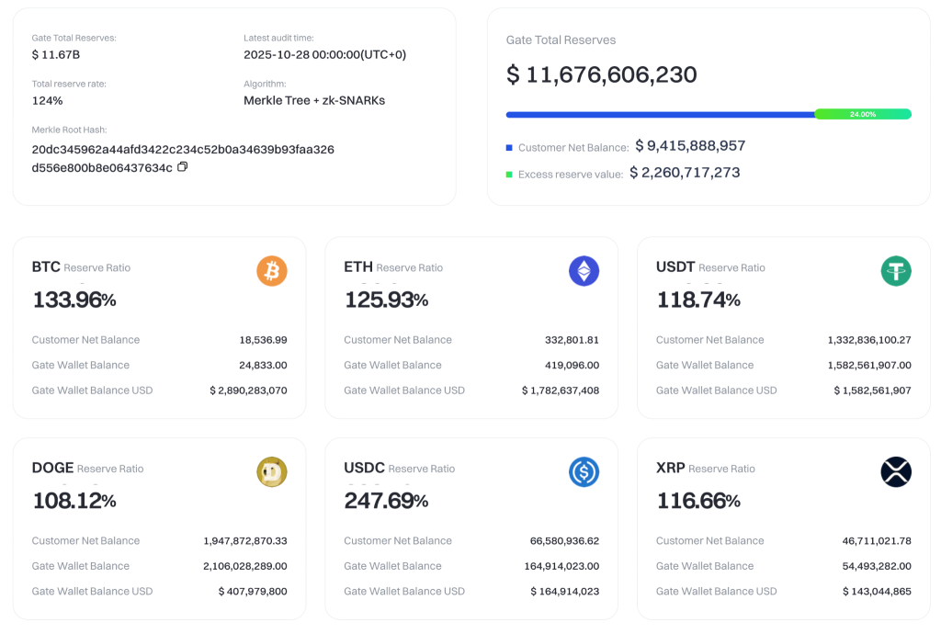Image resolution: width=941 pixels, height=634 pixels.
Task: Open the Gate Total Reserves section header
Action: pos(561,40)
